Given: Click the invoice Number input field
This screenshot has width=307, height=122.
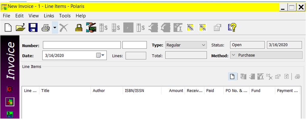Looking at the screenshot, I should click(x=82, y=45).
